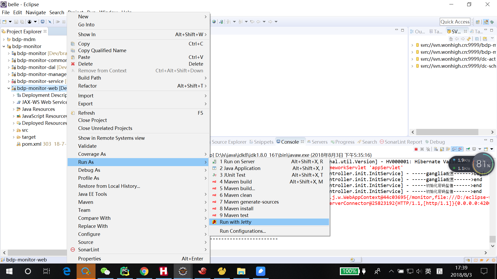Switch to the Debug perspective icon

click(492, 22)
